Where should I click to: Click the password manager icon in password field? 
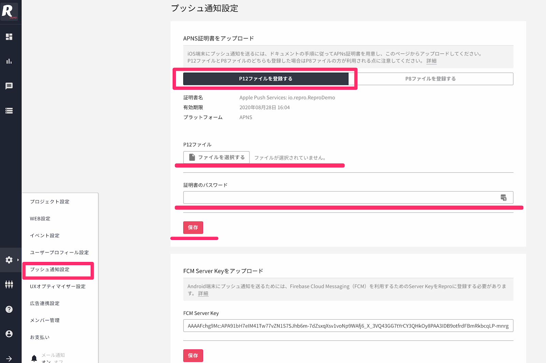tap(503, 198)
